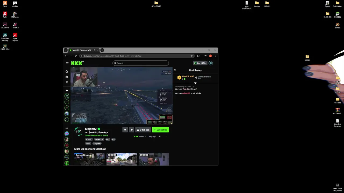Open the Following heart outline icon in sidebar

[x=67, y=82]
